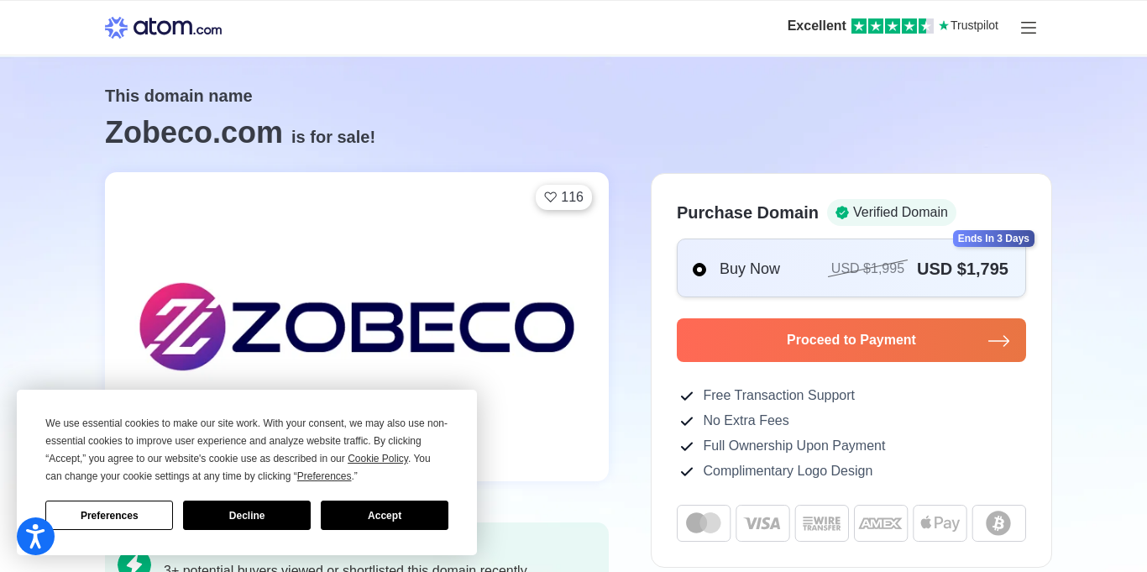Select the Apple Pay icon
Image resolution: width=1147 pixels, height=572 pixels.
pyautogui.click(x=940, y=523)
